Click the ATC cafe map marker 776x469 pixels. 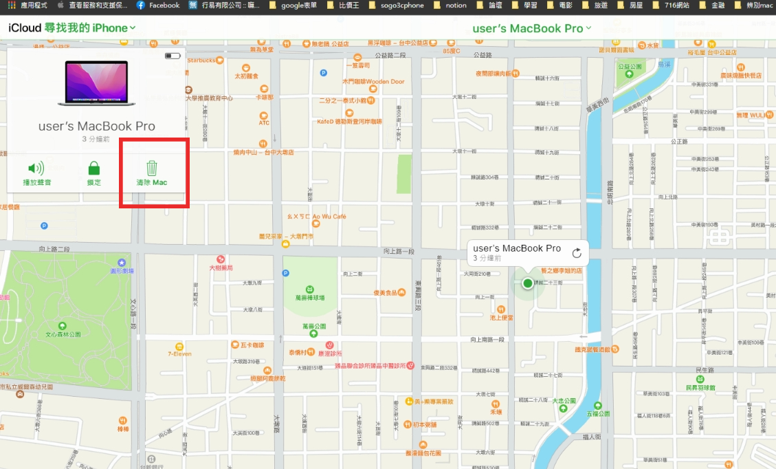tap(264, 116)
